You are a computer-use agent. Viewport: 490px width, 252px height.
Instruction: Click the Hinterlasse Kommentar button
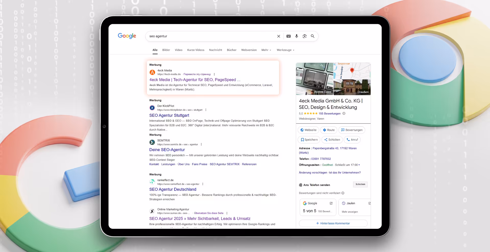click(333, 223)
